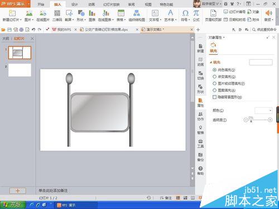The width and height of the screenshot is (279, 209).
Task: Save the presentation via quick toolbar
Action: (x=9, y=30)
